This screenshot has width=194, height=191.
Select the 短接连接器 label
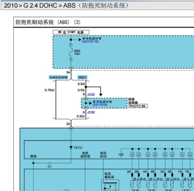[x=133, y=101]
